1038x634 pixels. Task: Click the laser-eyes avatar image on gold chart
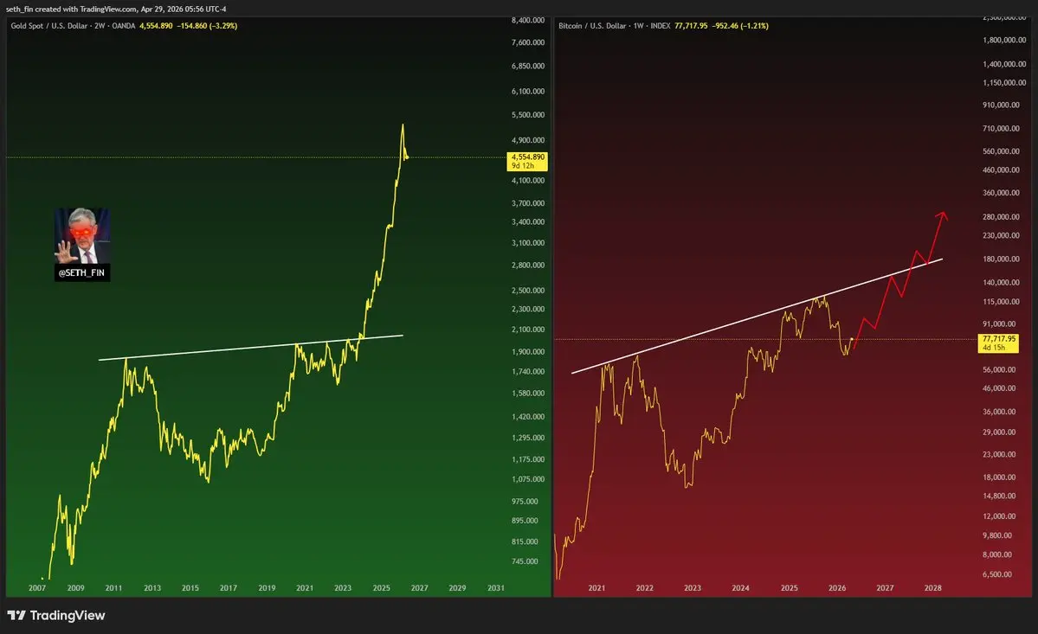(82, 236)
